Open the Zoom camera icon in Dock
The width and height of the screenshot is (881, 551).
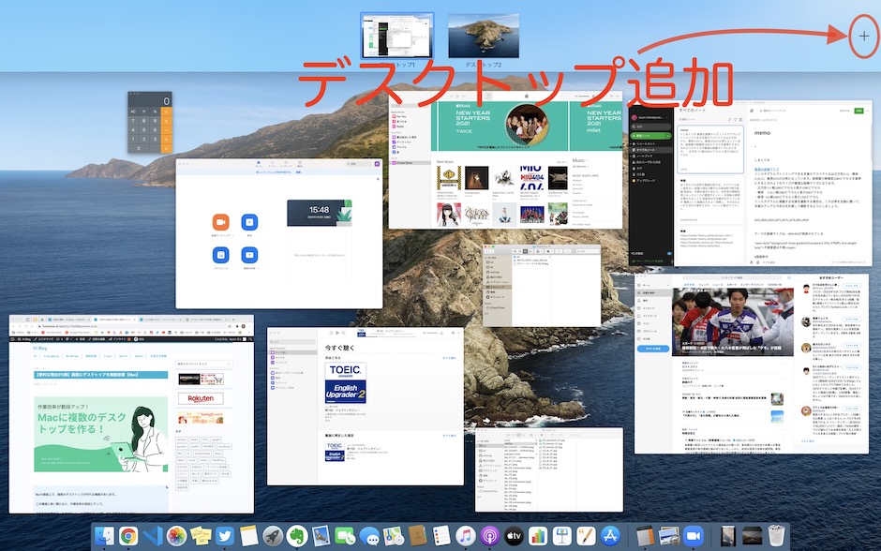click(694, 536)
